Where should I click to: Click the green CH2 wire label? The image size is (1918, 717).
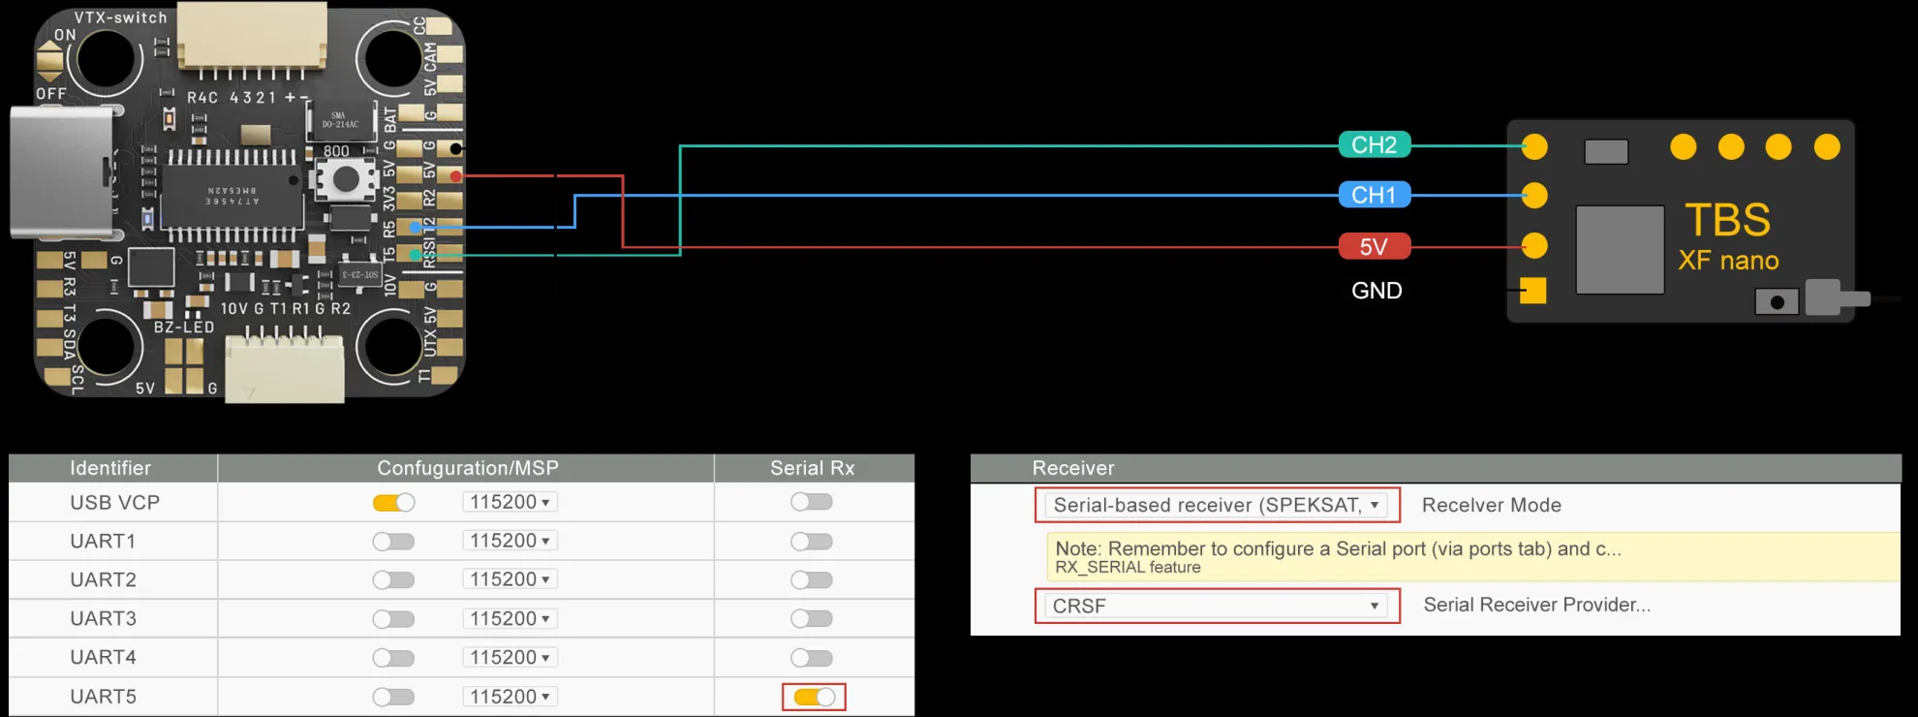pos(1374,145)
